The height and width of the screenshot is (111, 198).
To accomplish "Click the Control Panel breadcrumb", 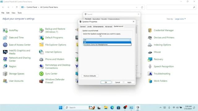I will 32,7.
